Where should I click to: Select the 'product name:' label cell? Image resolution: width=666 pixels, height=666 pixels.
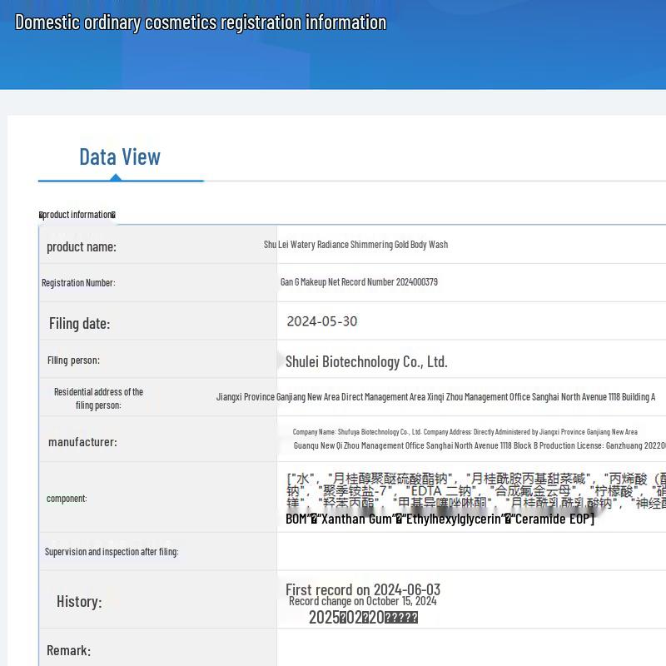click(x=82, y=246)
